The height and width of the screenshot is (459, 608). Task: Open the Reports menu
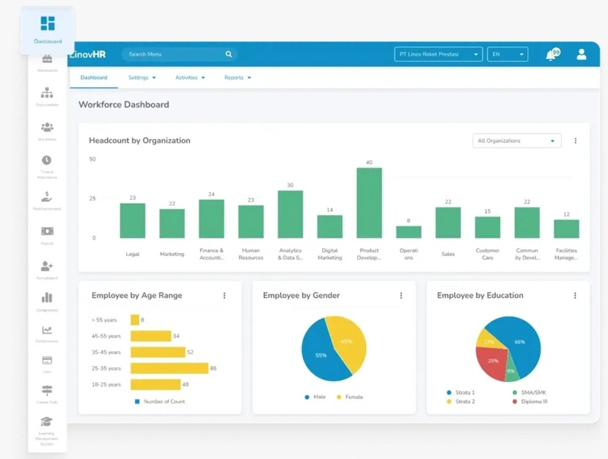pos(237,78)
